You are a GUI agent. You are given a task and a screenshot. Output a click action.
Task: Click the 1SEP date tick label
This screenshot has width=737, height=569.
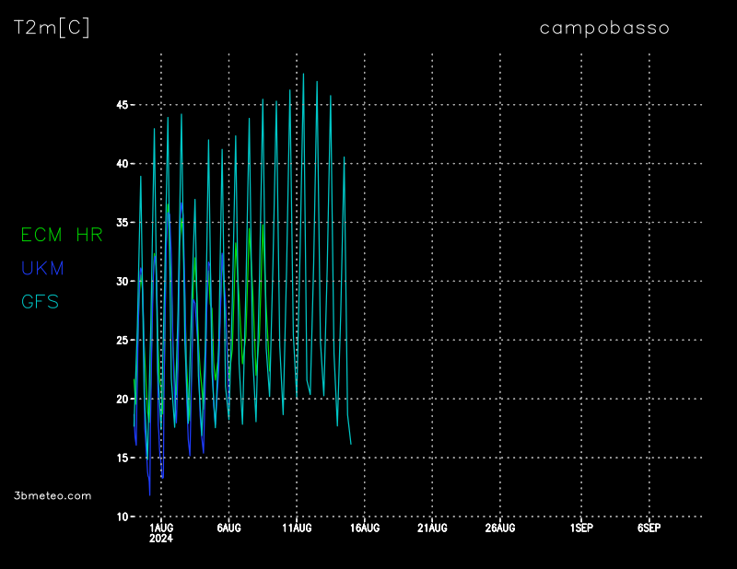pyautogui.click(x=581, y=528)
